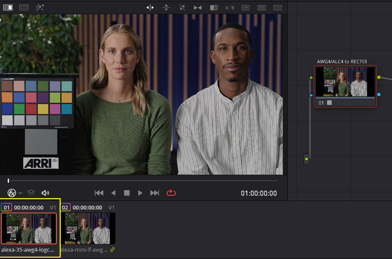
Task: Click the layers stack icon under viewer
Action: (31, 193)
